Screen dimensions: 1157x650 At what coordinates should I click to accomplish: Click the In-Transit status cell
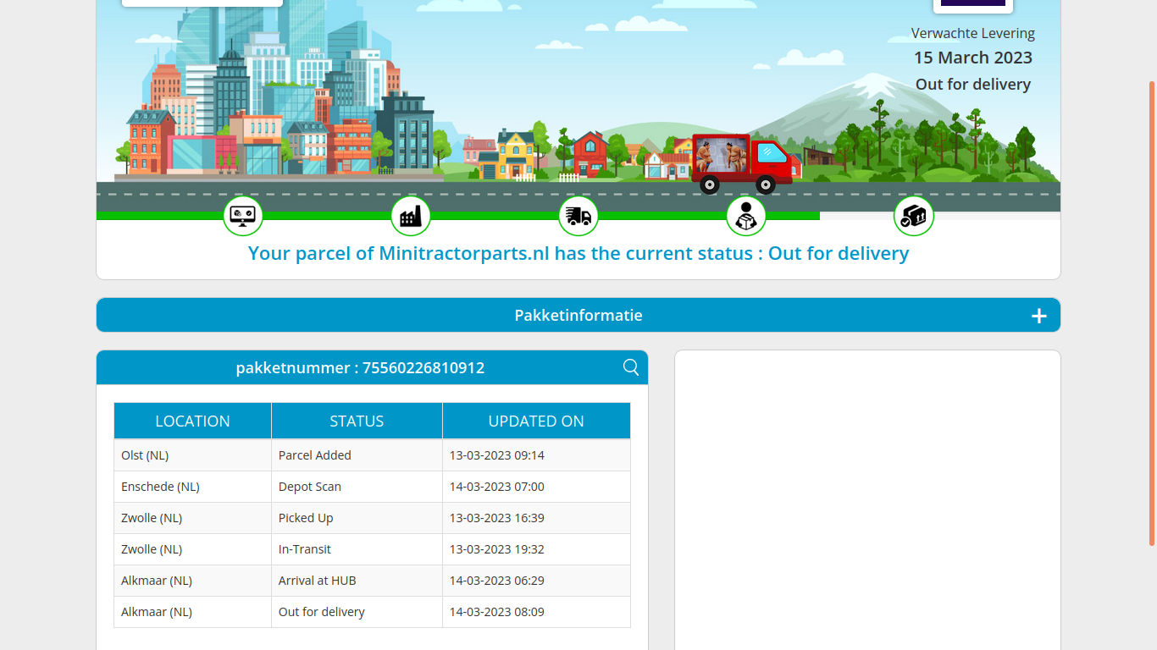pos(357,549)
